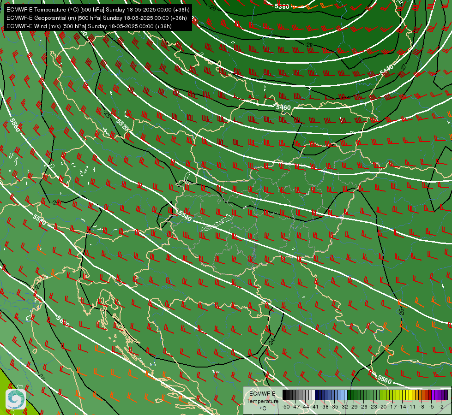Click the -5 legend tick label
This screenshot has height=415, width=452.
[x=431, y=407]
